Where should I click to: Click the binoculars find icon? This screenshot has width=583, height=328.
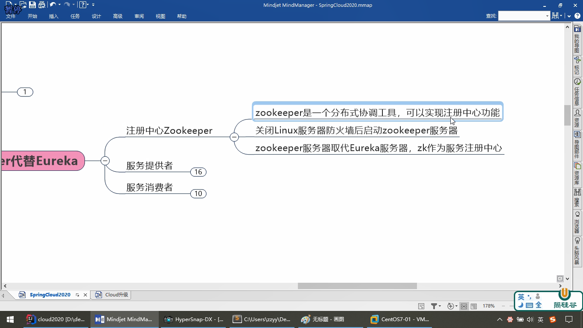tap(555, 16)
